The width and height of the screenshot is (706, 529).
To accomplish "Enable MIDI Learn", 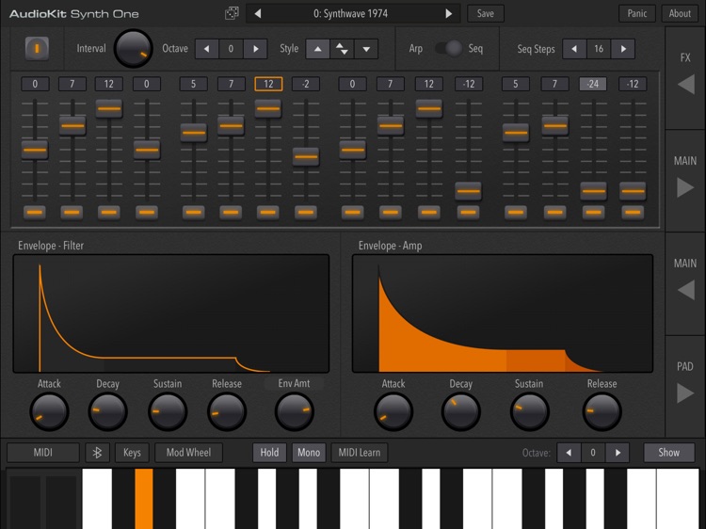I will point(360,453).
